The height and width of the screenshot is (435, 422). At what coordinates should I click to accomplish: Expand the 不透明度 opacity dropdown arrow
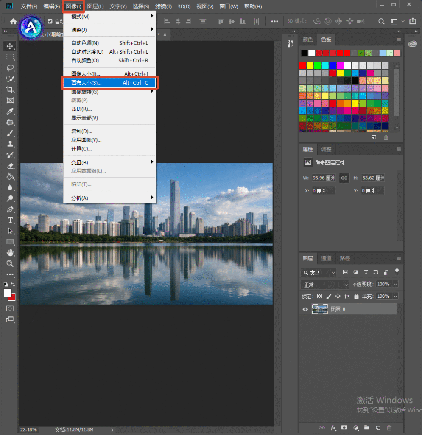click(x=395, y=284)
